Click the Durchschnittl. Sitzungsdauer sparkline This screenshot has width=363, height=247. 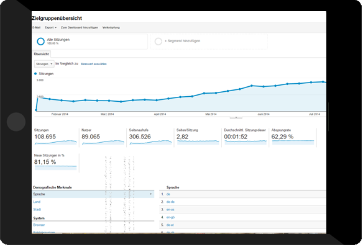[246, 143]
